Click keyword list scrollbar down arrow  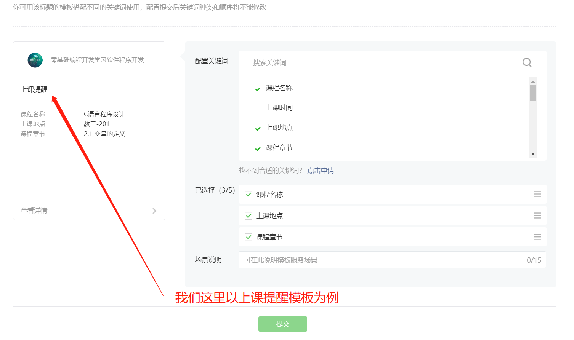point(533,154)
